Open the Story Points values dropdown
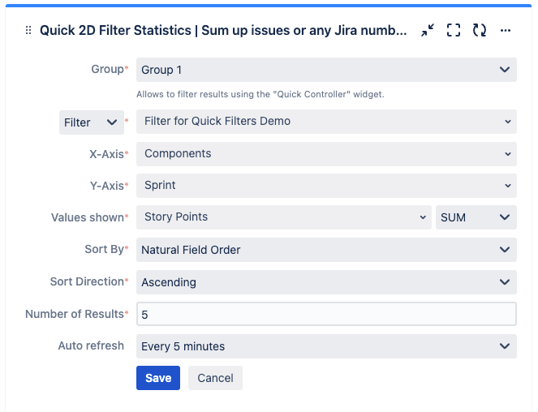 (284, 217)
